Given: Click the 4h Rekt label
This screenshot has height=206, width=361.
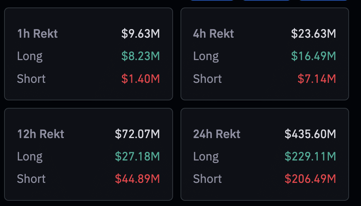Looking at the screenshot, I should click(213, 34).
